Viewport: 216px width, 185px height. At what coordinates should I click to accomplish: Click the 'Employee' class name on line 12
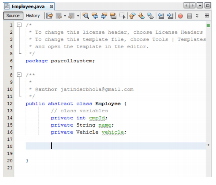click(x=108, y=104)
